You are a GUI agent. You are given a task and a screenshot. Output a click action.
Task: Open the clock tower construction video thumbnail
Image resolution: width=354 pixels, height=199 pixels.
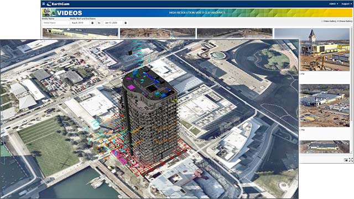click(x=325, y=50)
